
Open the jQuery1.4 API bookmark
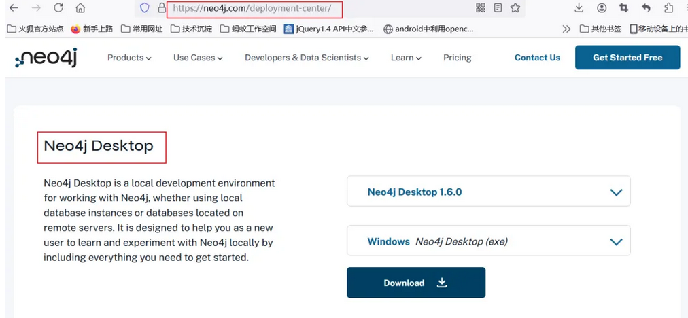[x=329, y=29]
